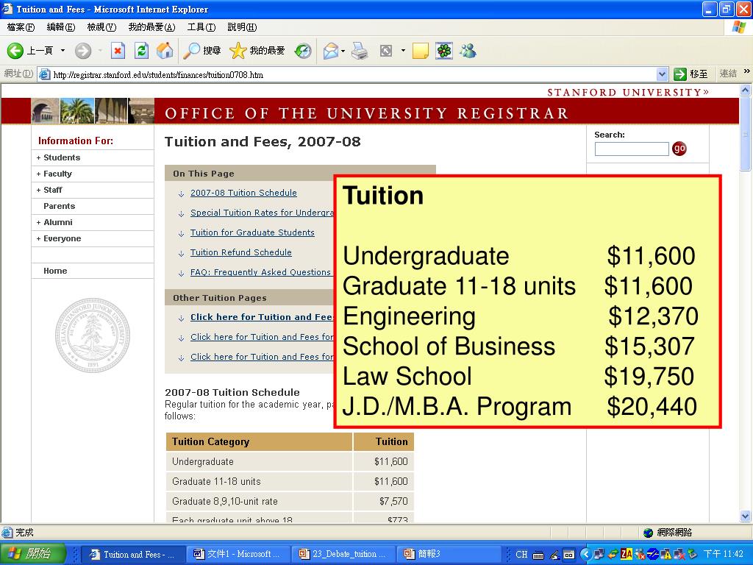Switch to 簡報3 taskbar window
Screen dimensions: 753x565
(449, 555)
